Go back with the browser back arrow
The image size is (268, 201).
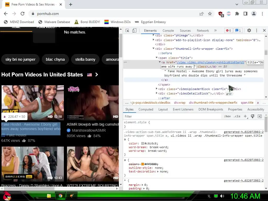click(x=6, y=14)
